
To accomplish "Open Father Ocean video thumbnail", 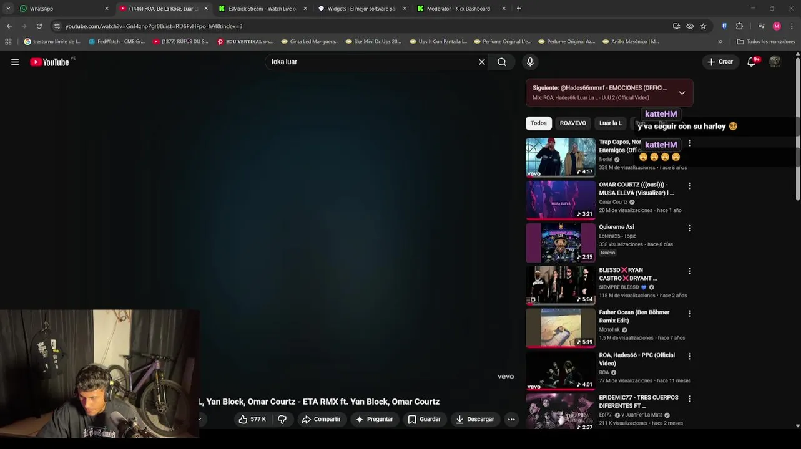I will click(560, 328).
